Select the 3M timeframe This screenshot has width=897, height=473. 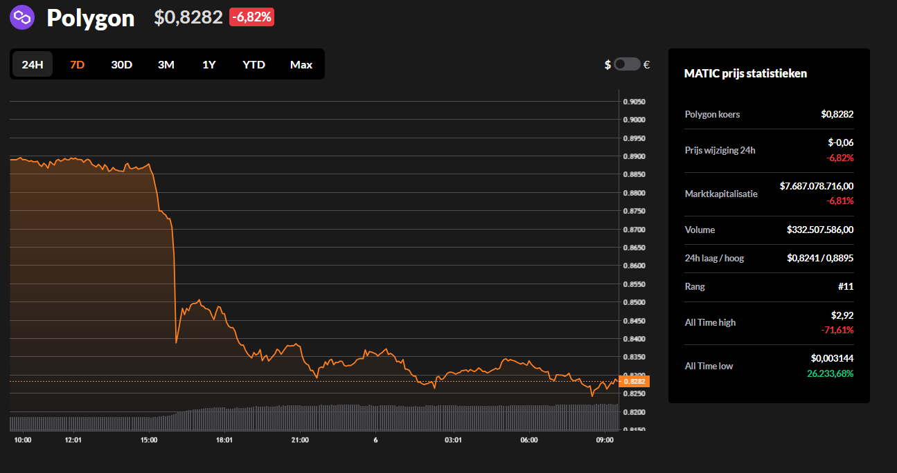166,64
